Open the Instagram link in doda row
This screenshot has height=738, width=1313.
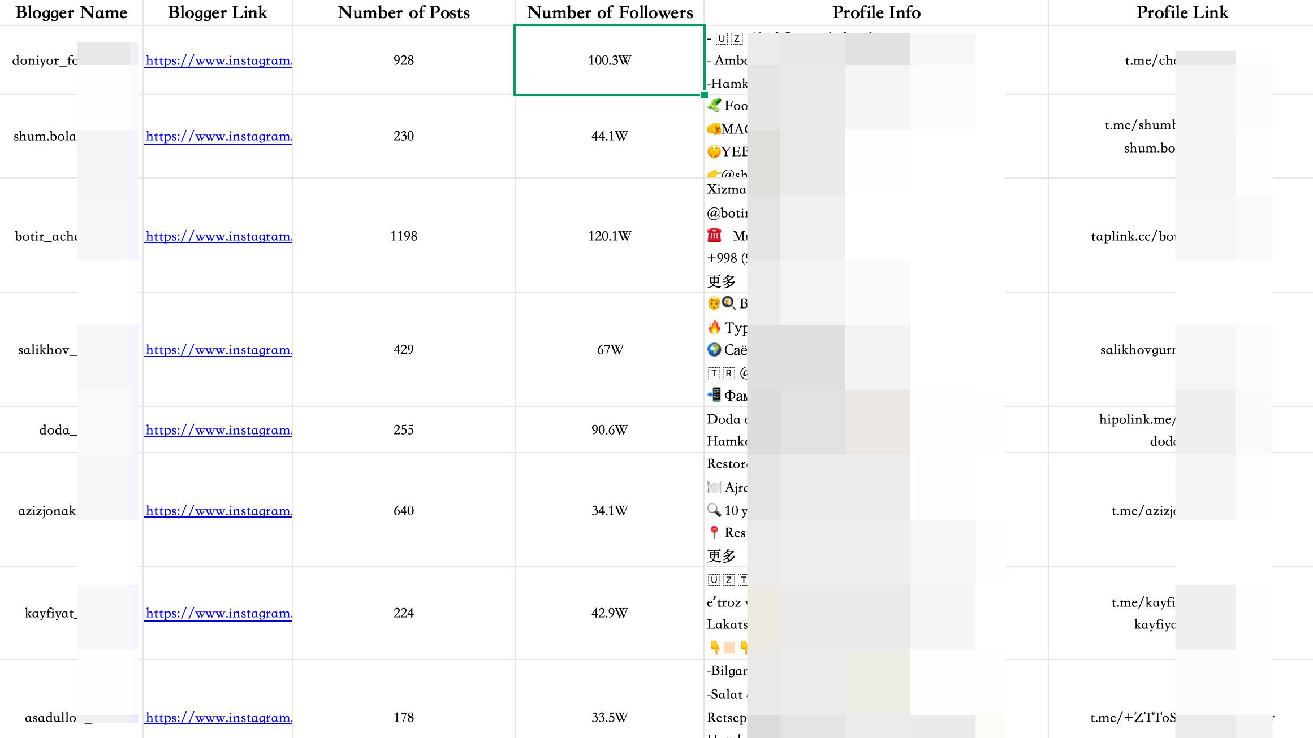point(218,430)
